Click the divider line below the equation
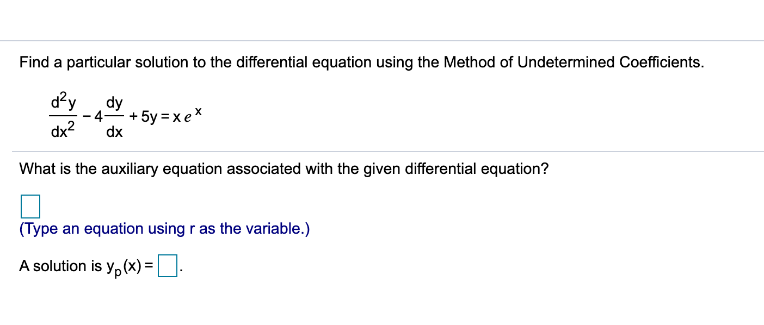Viewport: 764px width, 325px height. pos(381,150)
